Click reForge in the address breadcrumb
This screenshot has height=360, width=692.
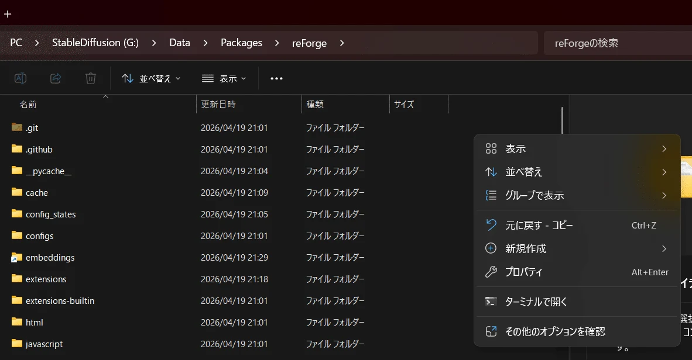click(309, 43)
